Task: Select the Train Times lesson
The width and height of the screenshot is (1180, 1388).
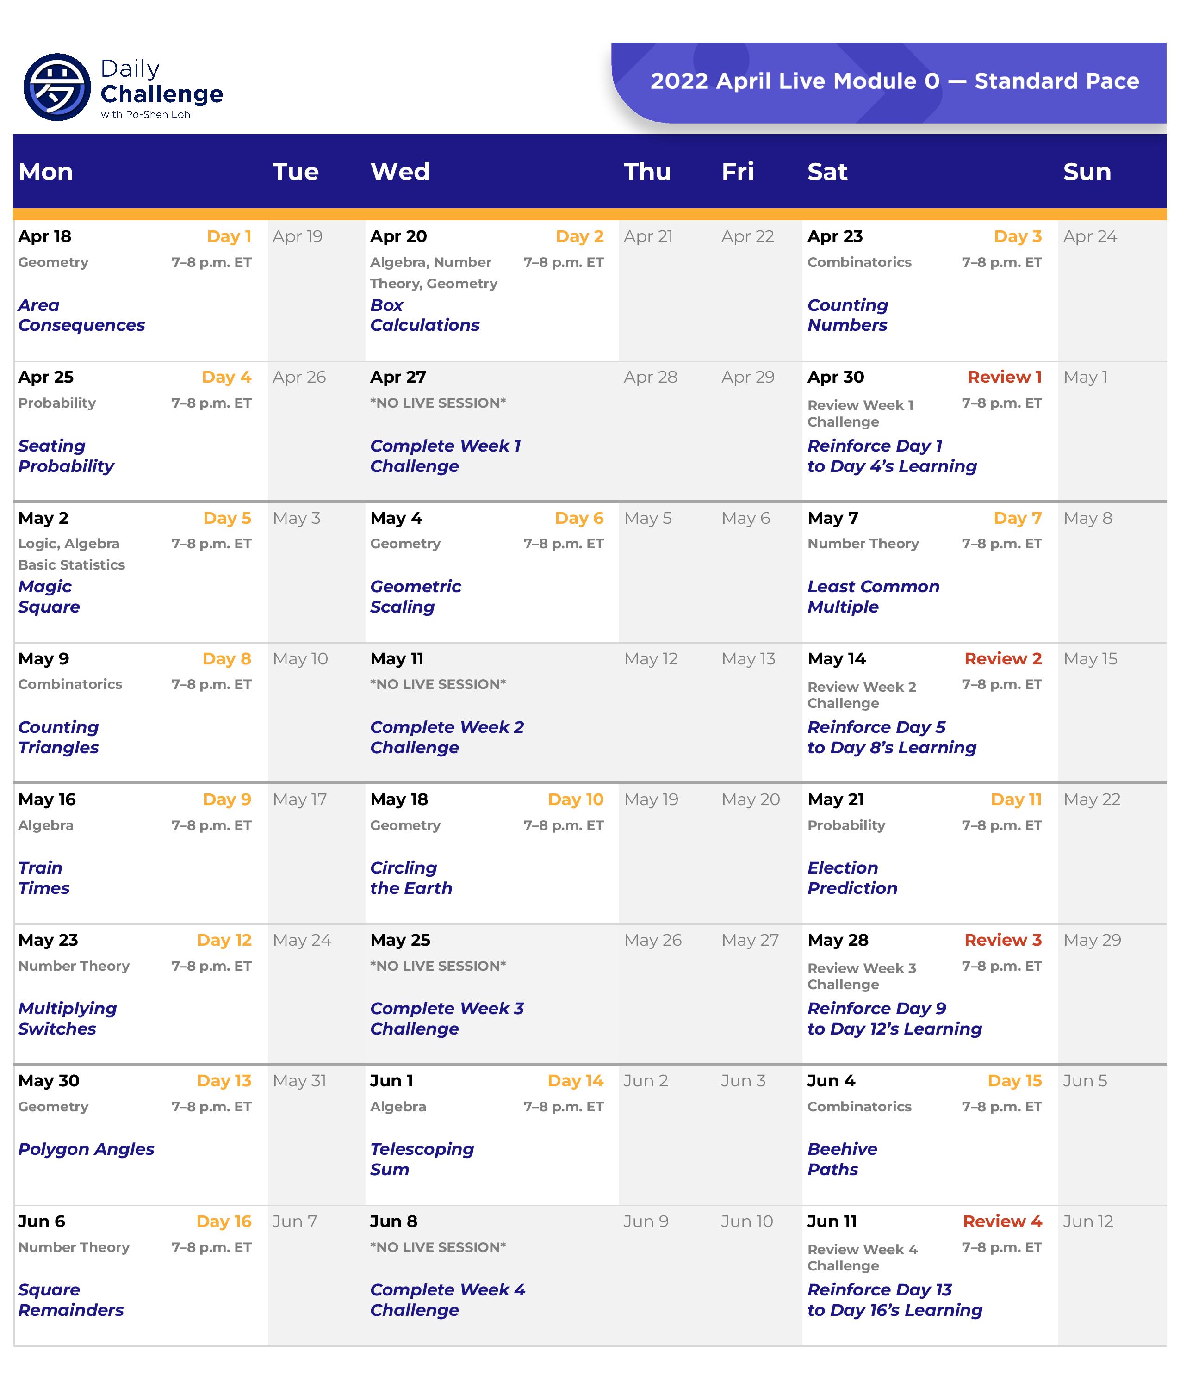Action: tap(43, 878)
